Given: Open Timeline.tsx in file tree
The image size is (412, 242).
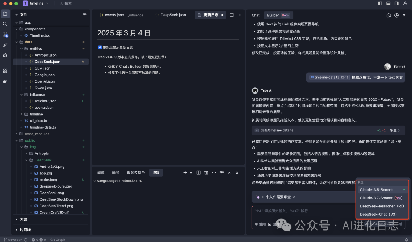Looking at the screenshot, I should [x=40, y=35].
